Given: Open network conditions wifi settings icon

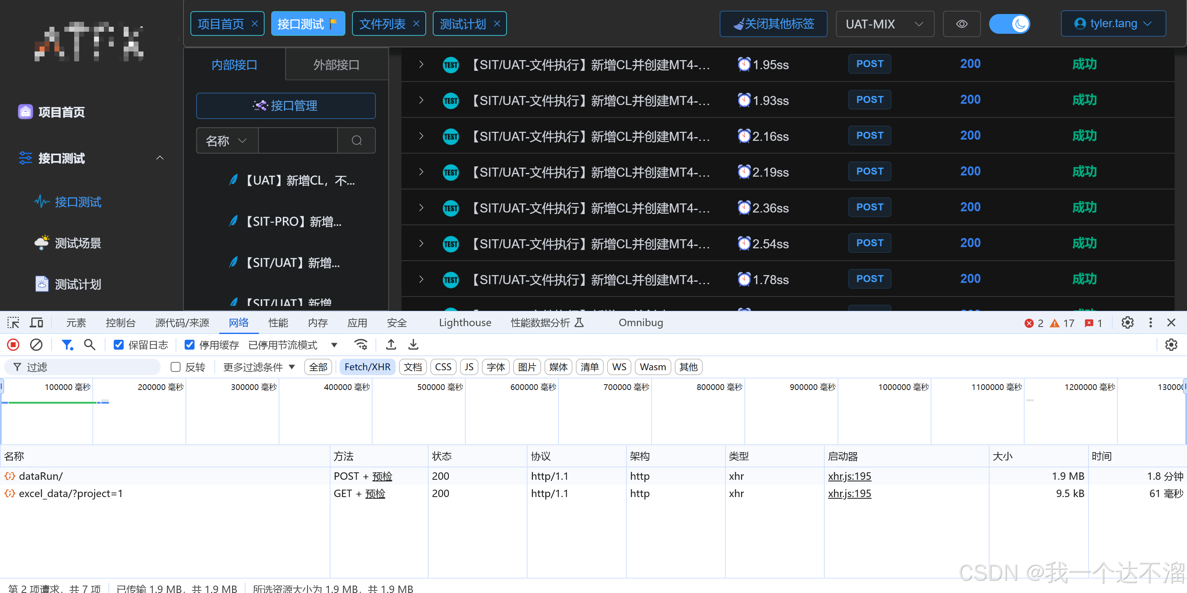Looking at the screenshot, I should [x=360, y=344].
